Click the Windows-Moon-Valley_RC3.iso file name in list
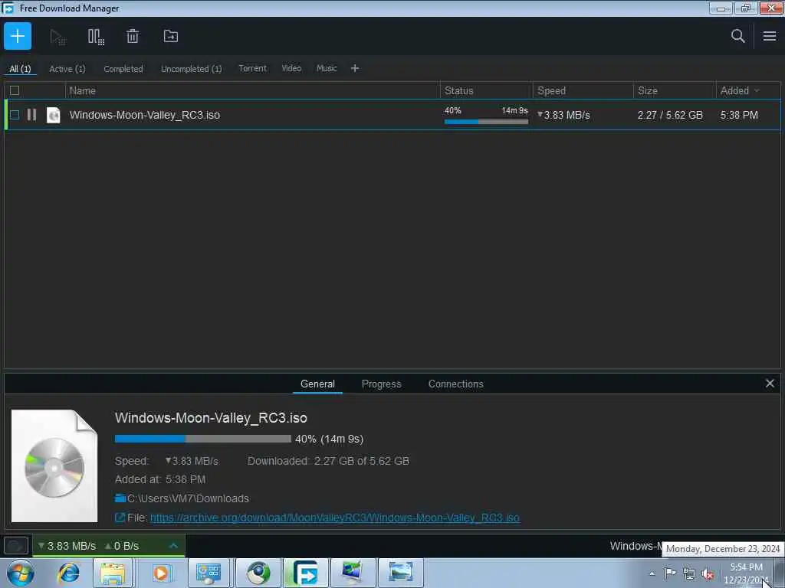 click(x=145, y=115)
